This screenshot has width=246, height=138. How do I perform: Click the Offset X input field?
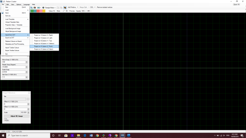[15, 104]
